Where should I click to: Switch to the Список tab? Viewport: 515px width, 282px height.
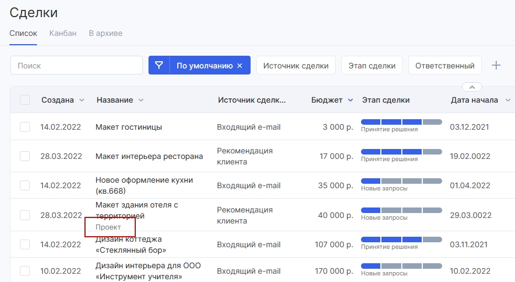[23, 33]
